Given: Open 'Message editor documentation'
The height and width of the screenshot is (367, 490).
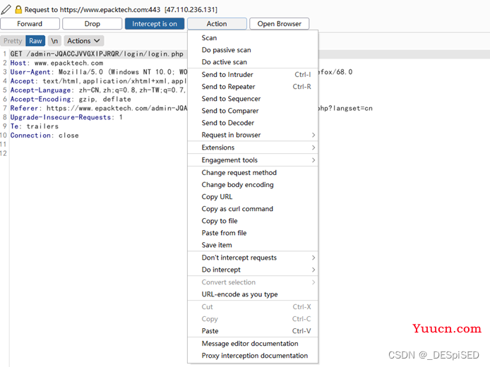Looking at the screenshot, I should point(253,344).
